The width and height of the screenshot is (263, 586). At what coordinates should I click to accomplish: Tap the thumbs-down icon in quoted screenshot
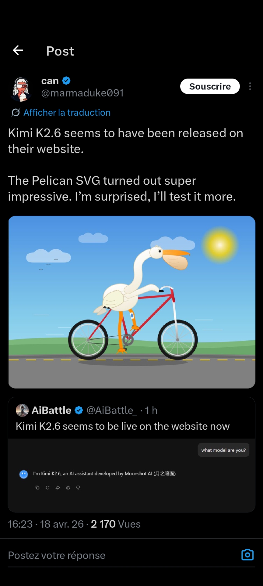click(78, 487)
